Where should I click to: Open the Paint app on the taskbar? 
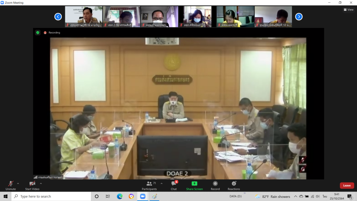[154, 196]
